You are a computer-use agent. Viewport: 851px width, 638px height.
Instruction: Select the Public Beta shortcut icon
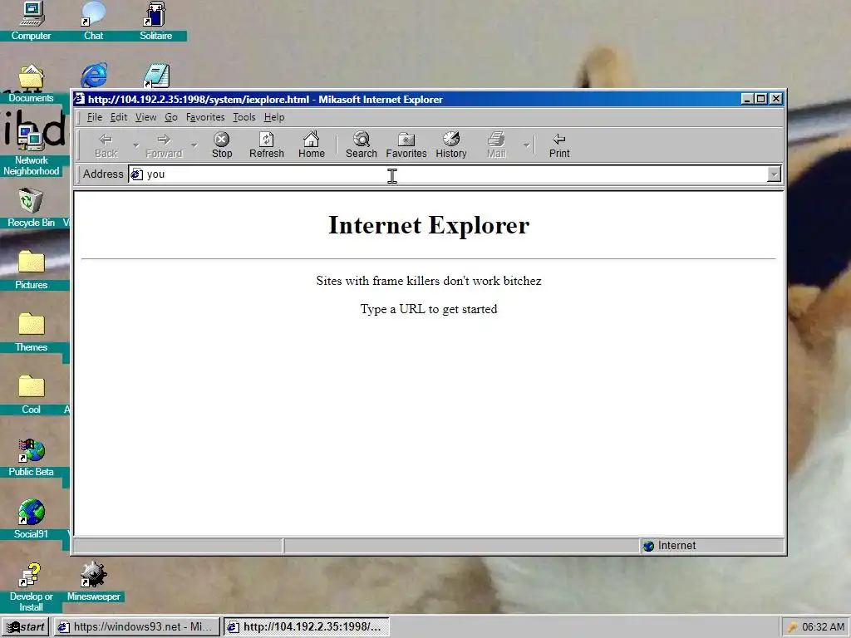point(31,458)
